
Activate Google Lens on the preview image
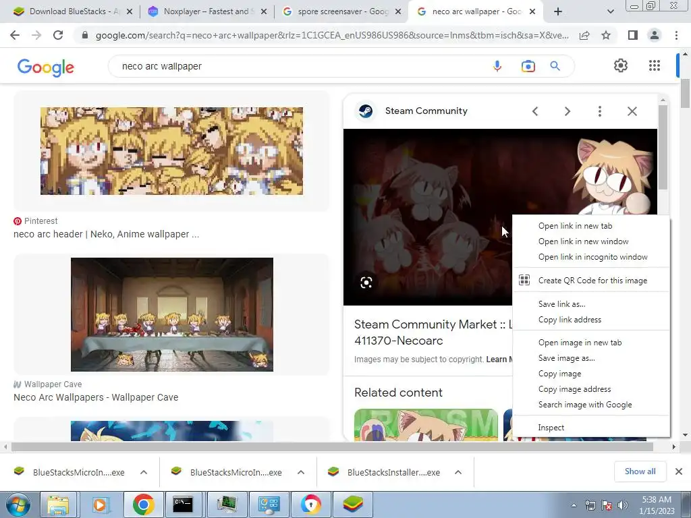pos(366,283)
